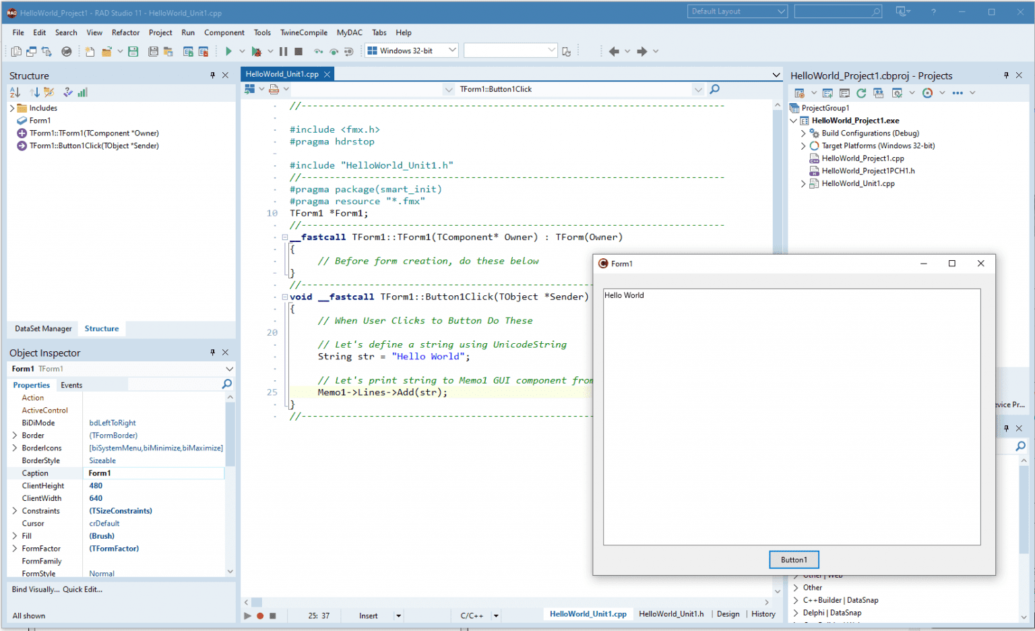Expand the Includes node in Structure
1035x631 pixels.
coord(12,108)
